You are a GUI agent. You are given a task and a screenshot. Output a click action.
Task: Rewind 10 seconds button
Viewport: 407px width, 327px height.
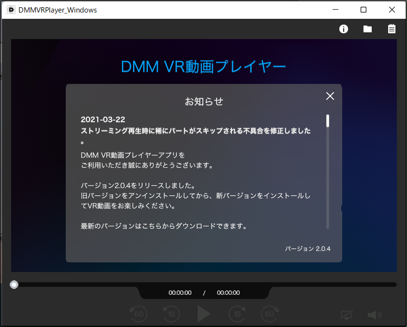tap(171, 314)
